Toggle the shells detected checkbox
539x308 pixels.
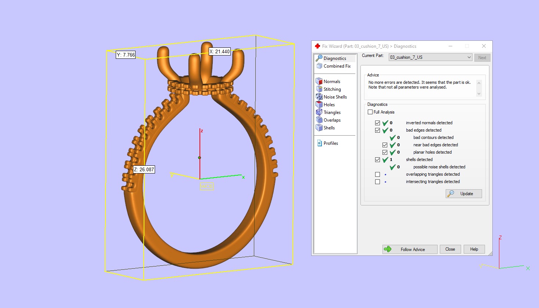(377, 160)
